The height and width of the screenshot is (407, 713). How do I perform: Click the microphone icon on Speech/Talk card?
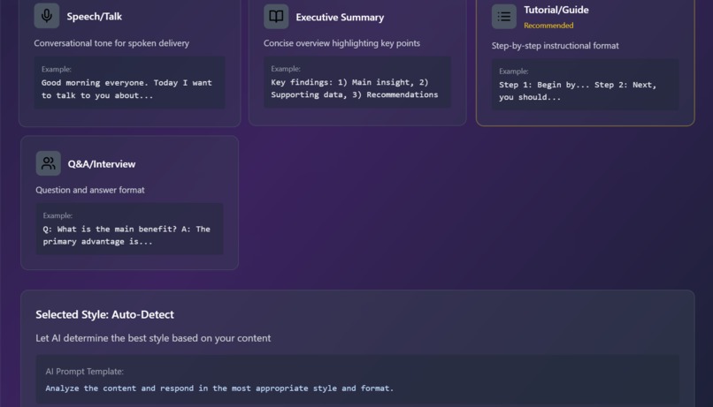click(x=46, y=16)
